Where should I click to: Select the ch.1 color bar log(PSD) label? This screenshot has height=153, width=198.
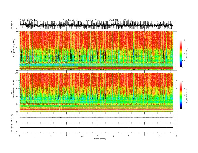[187, 55]
